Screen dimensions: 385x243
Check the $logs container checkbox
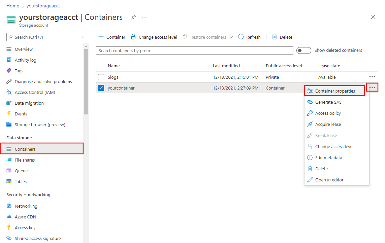pos(101,77)
